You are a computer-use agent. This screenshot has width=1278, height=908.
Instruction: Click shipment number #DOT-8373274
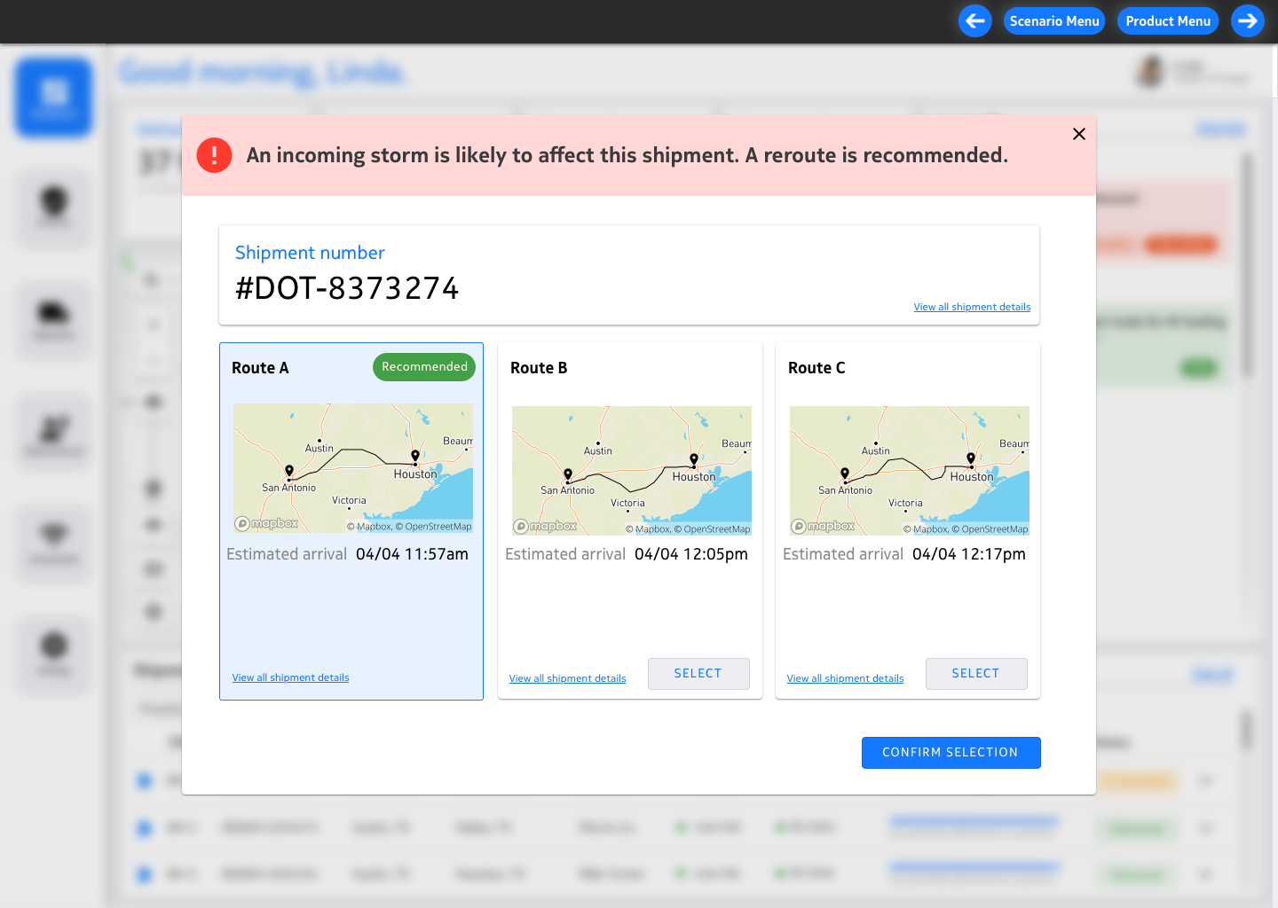347,288
